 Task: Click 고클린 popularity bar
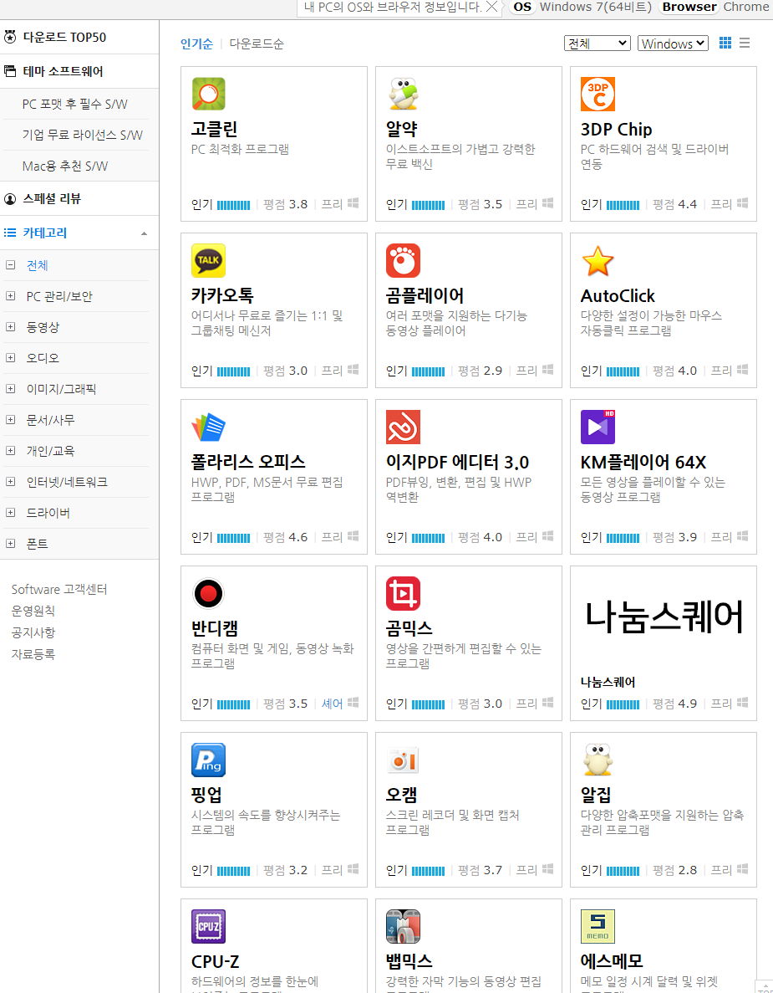233,205
